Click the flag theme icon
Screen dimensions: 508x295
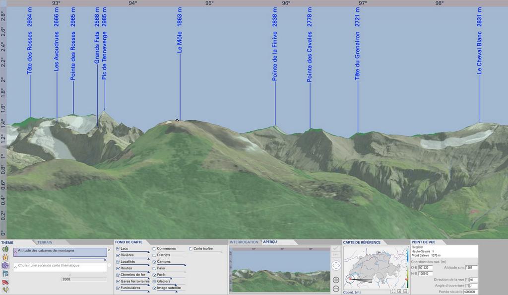6,274
